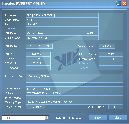129x124 pixels.
Task: Click the Multiplier value 3x
Action: (x=38, y=59)
